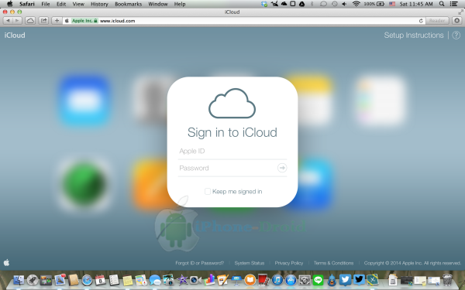Screen dimensions: 465x290
Task: Open the Terms & Conditions link
Action: (x=333, y=263)
